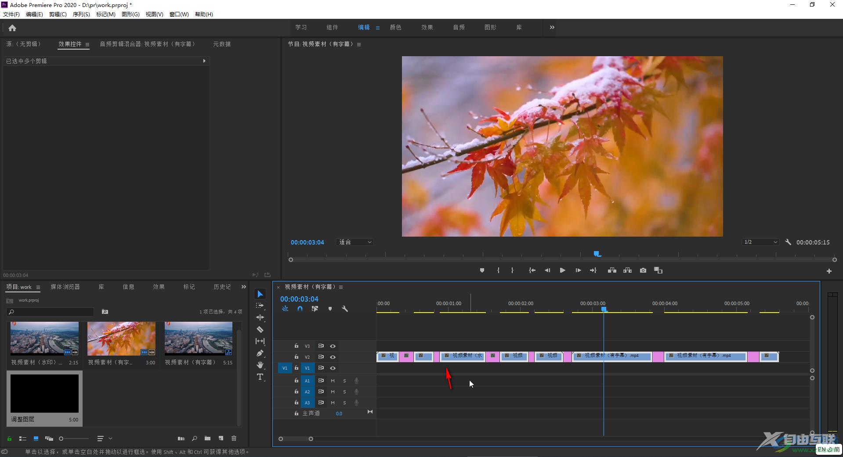Open comparison view button
Screen dimensions: 843x457
(x=658, y=270)
